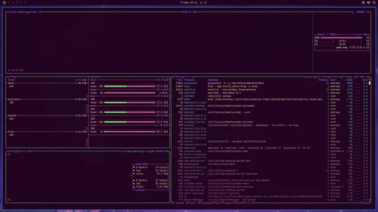Click the Threads column header
This screenshot has height=212, width=378.
[323, 80]
